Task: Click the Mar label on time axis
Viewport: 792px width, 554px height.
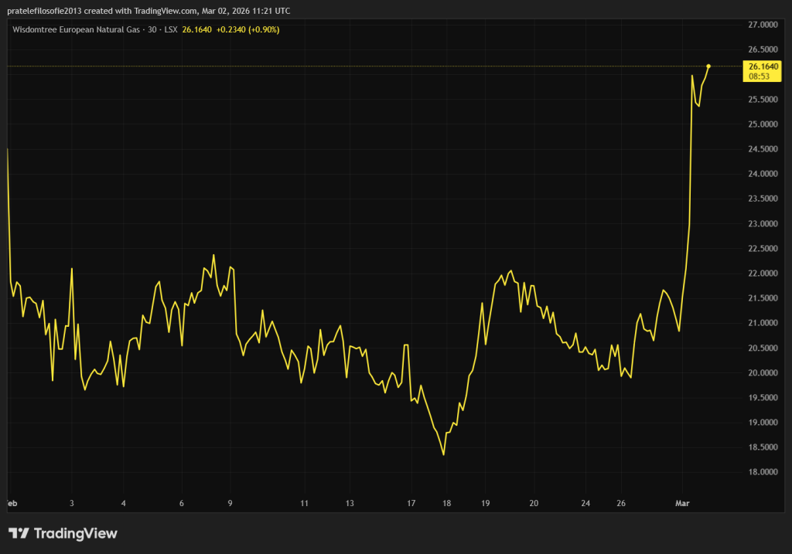Action: tap(682, 503)
